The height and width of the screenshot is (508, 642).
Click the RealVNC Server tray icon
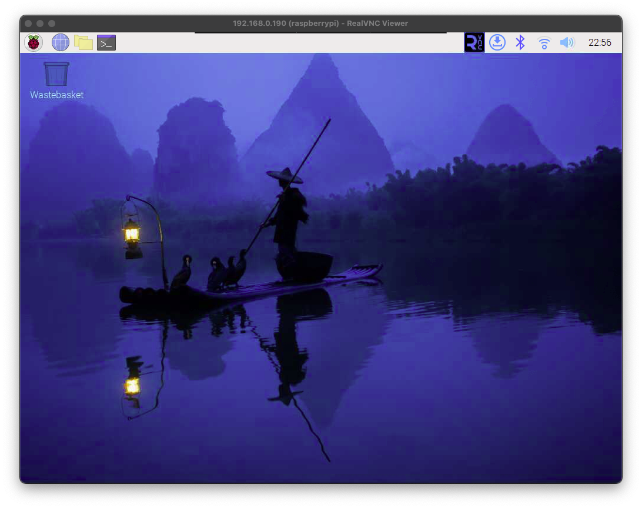point(474,42)
